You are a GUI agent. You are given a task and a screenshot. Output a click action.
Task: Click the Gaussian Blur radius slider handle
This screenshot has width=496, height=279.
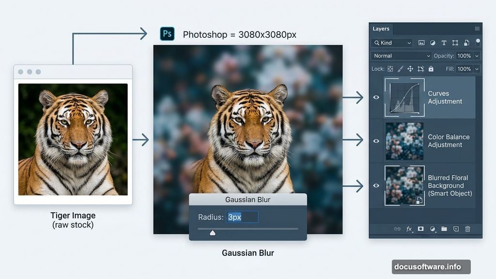[212, 232]
